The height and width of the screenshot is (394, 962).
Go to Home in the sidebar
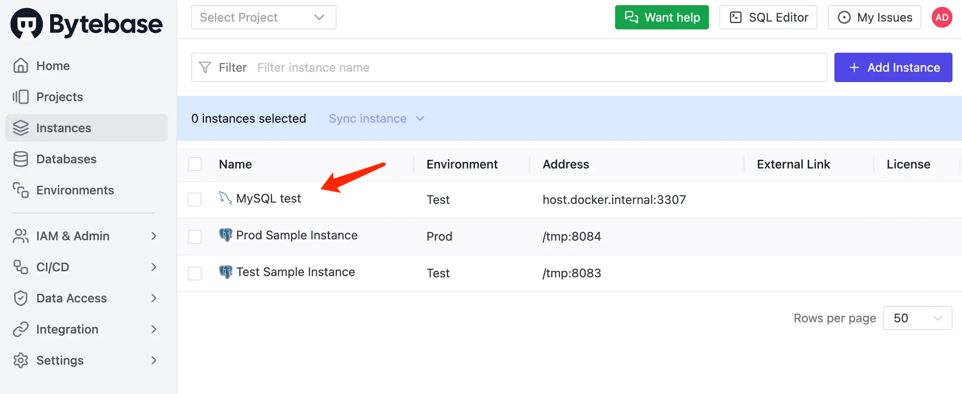click(87, 66)
